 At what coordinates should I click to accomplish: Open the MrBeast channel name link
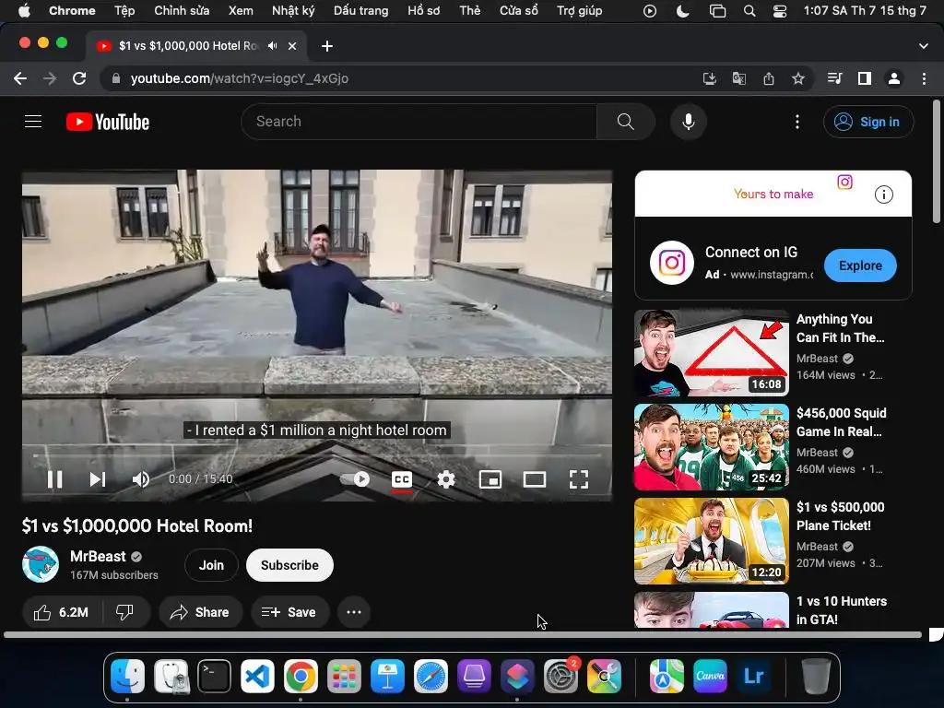pos(98,556)
